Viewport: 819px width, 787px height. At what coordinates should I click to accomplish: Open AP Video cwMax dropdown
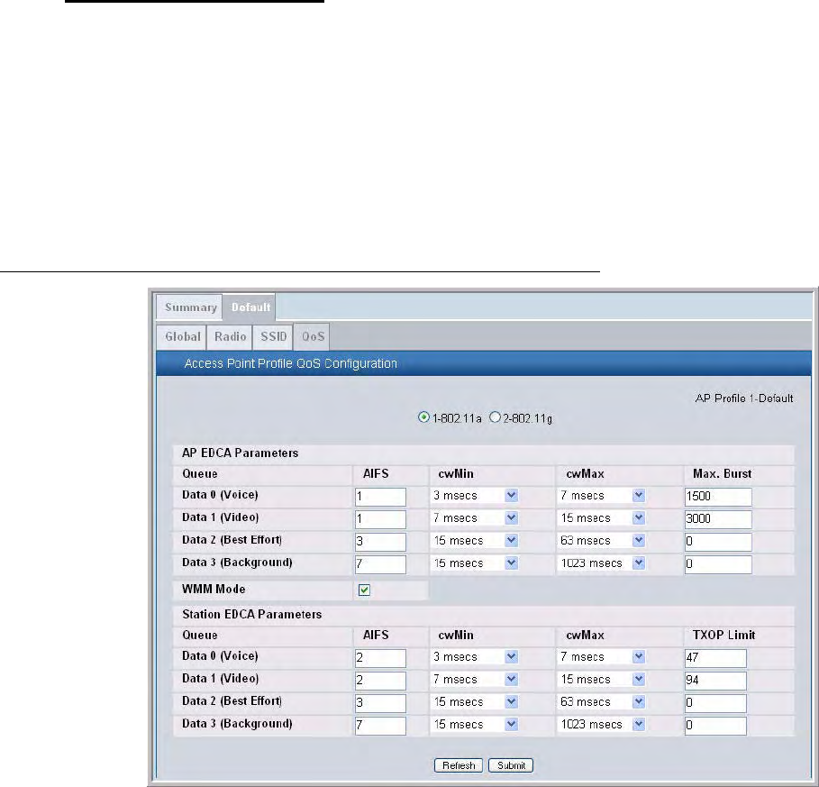602,517
